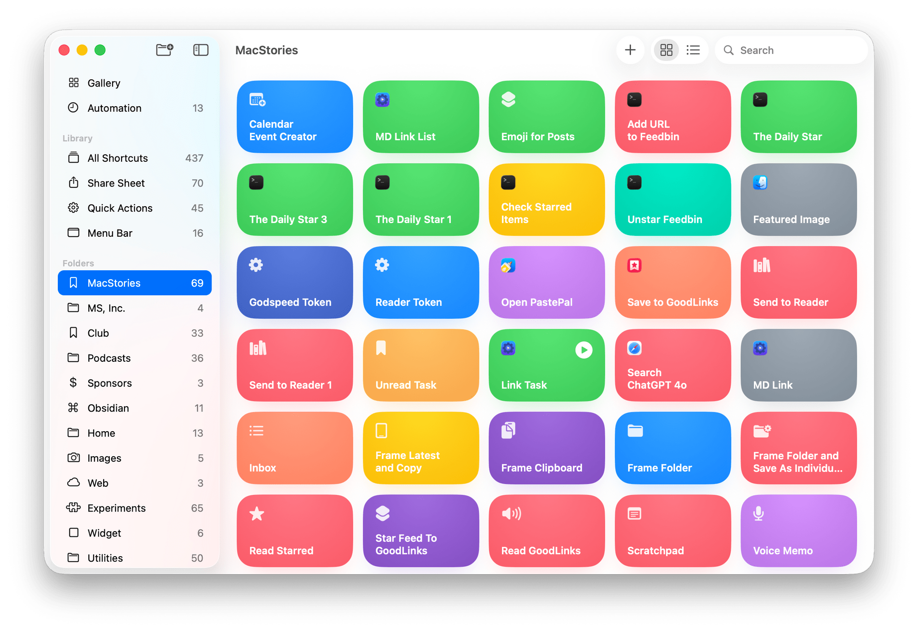
Task: Select Menu Bar library item
Action: (134, 233)
